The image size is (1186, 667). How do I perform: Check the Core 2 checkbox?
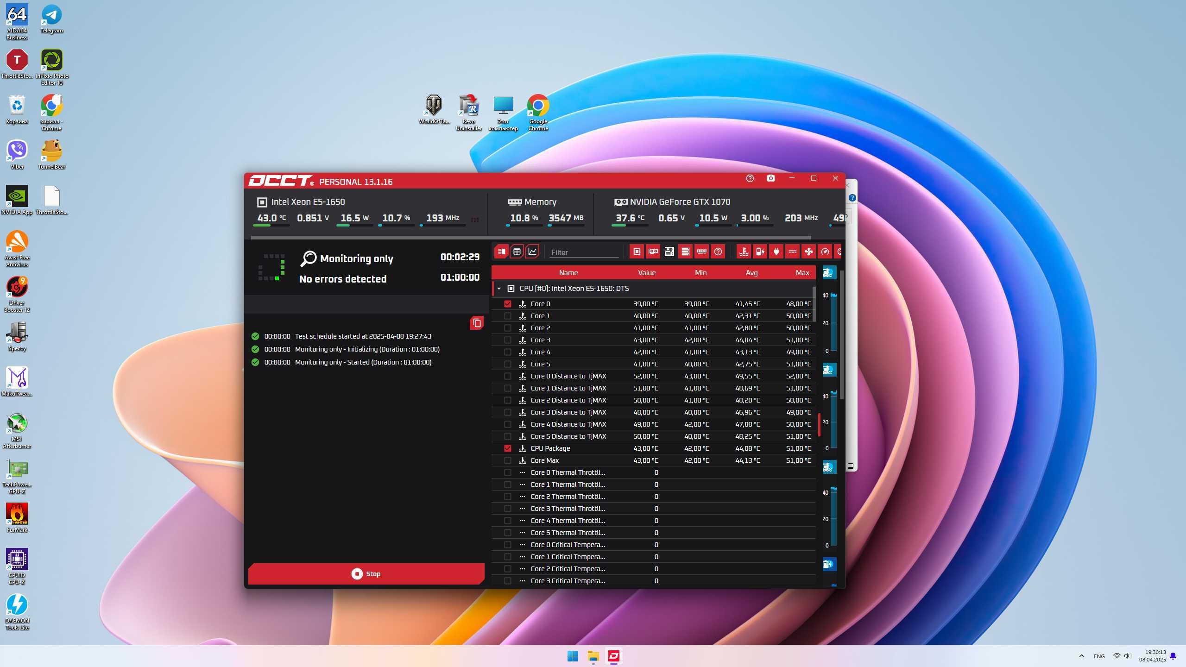click(508, 328)
